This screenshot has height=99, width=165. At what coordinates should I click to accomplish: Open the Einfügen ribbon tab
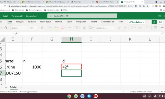coord(20,22)
